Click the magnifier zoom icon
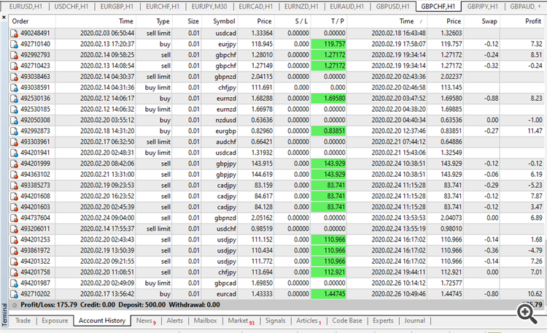This screenshot has width=547, height=333. (527, 314)
